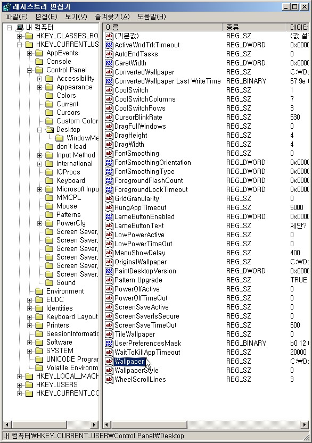
Task: Click the 종류 type column header
Action: pos(254,27)
